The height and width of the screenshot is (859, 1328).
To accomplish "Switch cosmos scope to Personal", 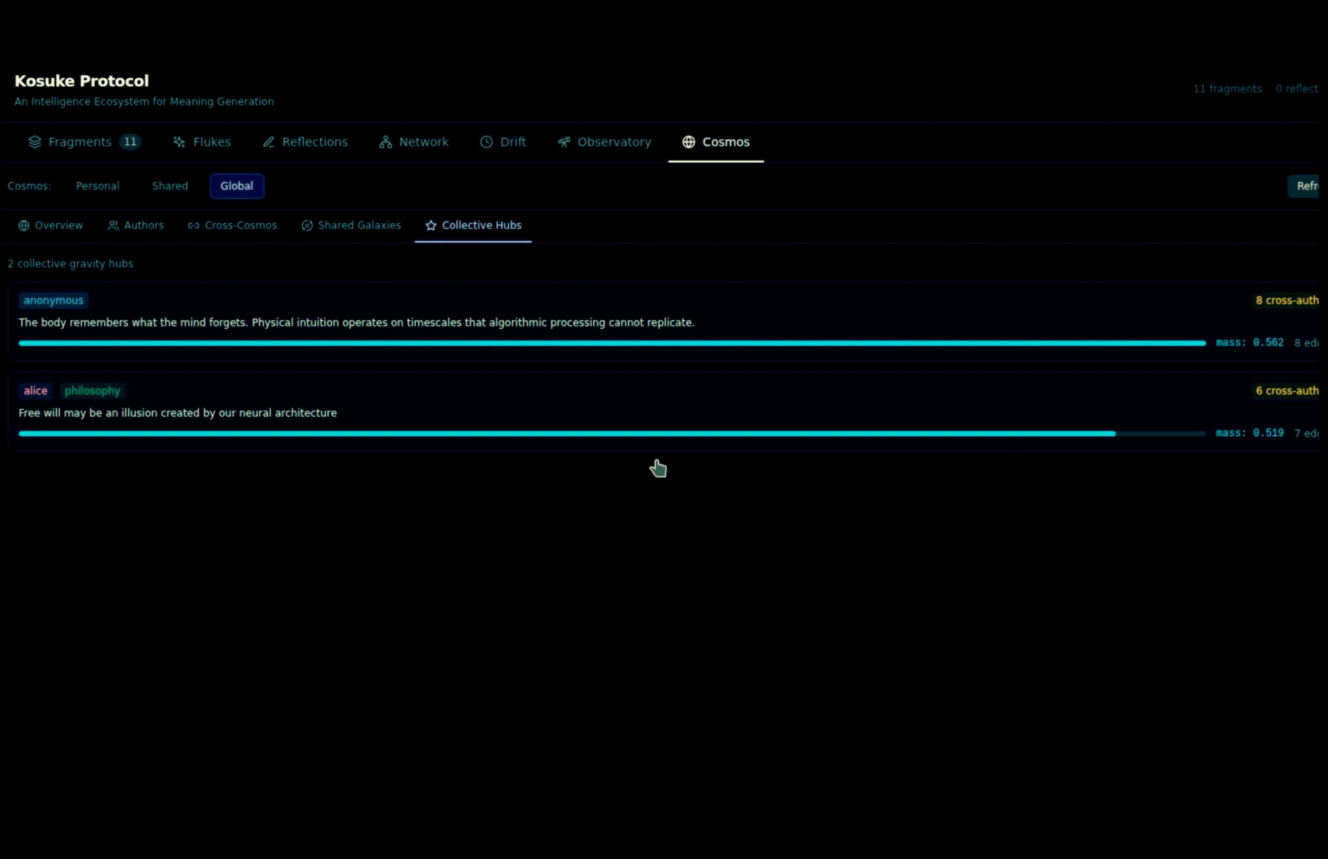I will click(97, 186).
